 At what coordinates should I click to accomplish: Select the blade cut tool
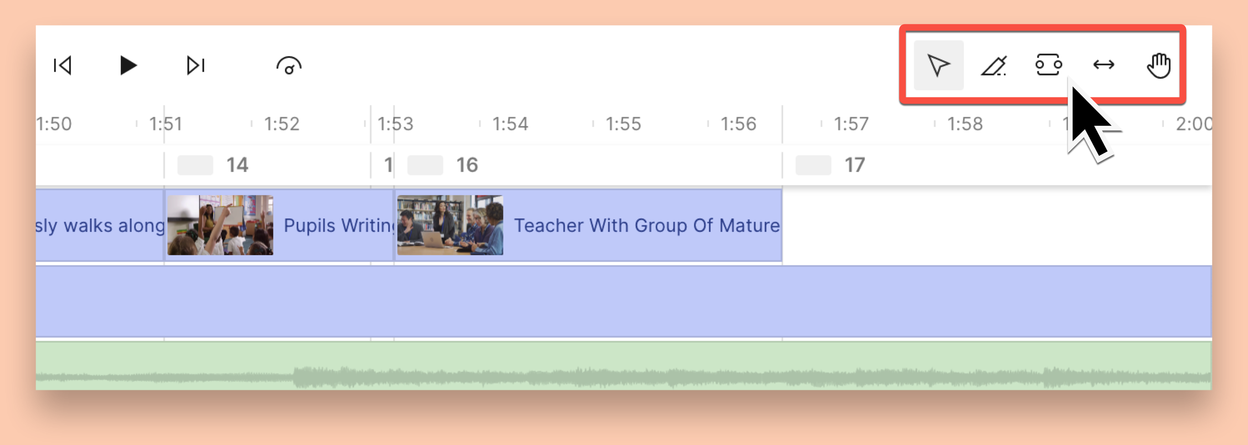coord(994,65)
